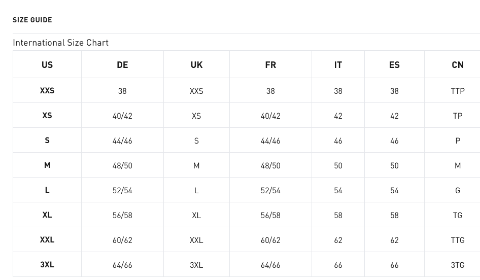The height and width of the screenshot is (280, 480).
Task: Click the ES column header
Action: (x=394, y=65)
